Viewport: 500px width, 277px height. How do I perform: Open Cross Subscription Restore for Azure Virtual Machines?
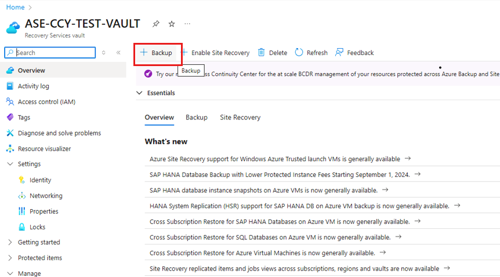pyautogui.click(x=262, y=253)
